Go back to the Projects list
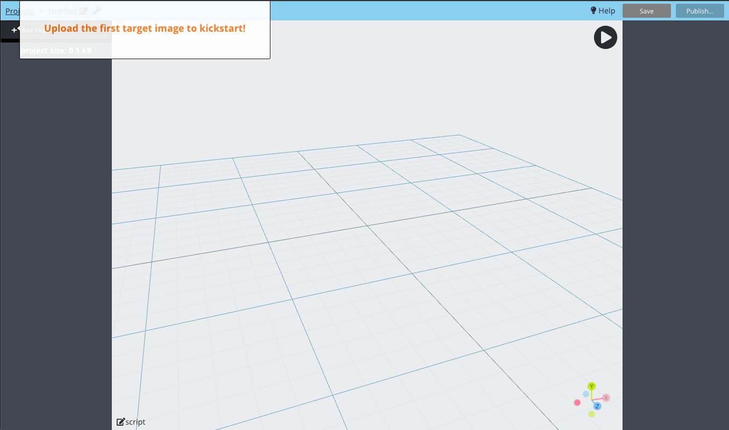Screen dimensions: 729x430 pyautogui.click(x=19, y=11)
